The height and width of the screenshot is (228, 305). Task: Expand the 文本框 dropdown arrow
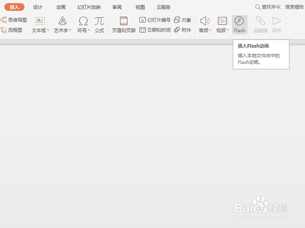48,30
